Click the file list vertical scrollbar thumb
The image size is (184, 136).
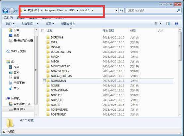tap(180, 46)
